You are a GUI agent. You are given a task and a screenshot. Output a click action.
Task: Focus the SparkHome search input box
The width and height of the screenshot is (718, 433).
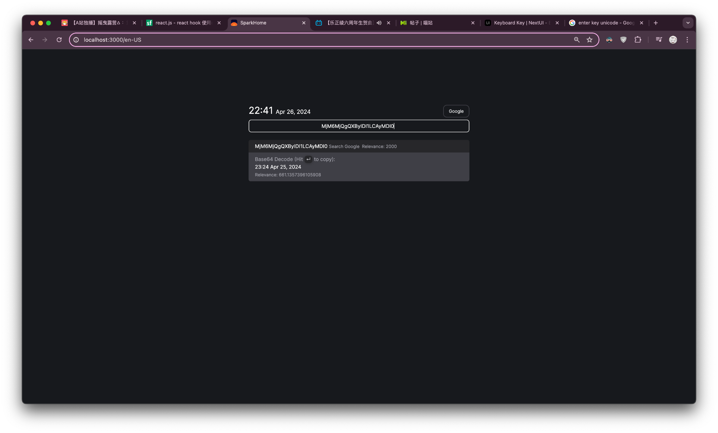pyautogui.click(x=359, y=126)
